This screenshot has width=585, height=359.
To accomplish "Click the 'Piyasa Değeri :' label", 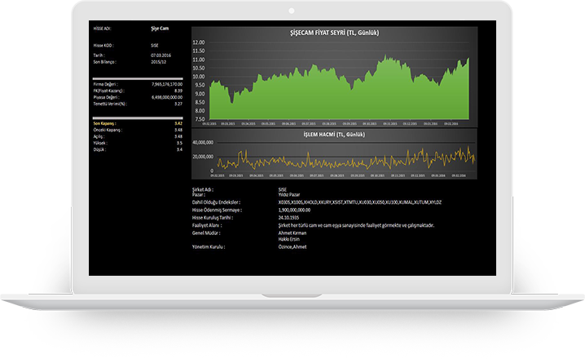I will pos(107,98).
